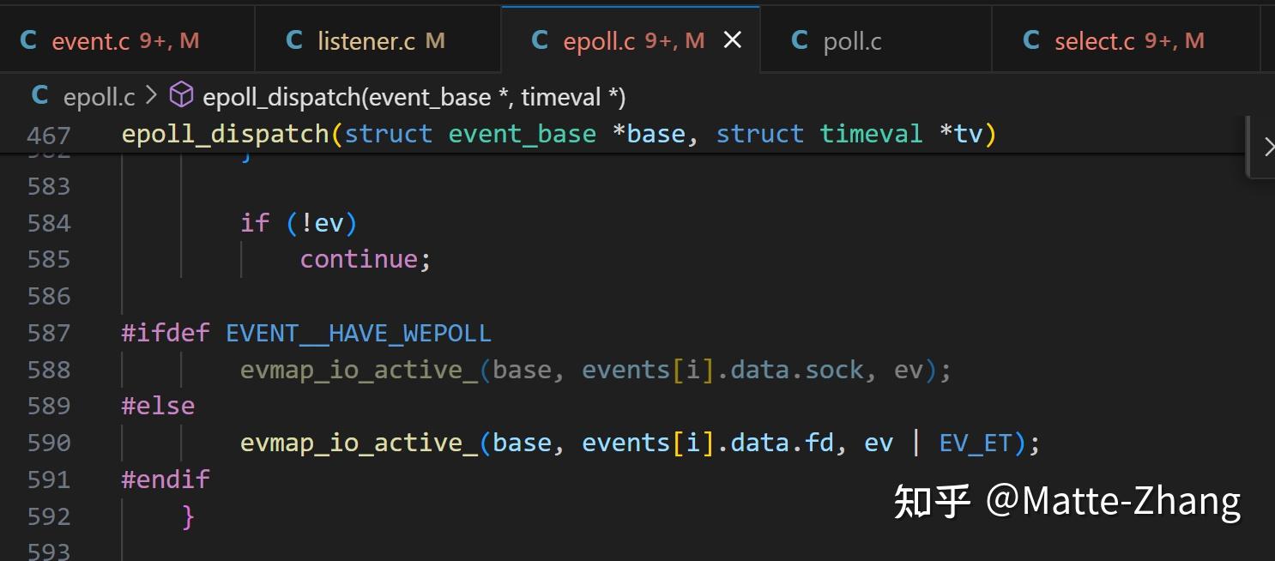Click the chevron icon at the editor's right edge

[x=1269, y=147]
